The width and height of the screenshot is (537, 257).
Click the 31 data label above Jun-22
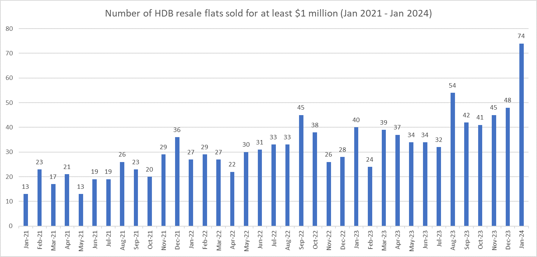pos(260,142)
